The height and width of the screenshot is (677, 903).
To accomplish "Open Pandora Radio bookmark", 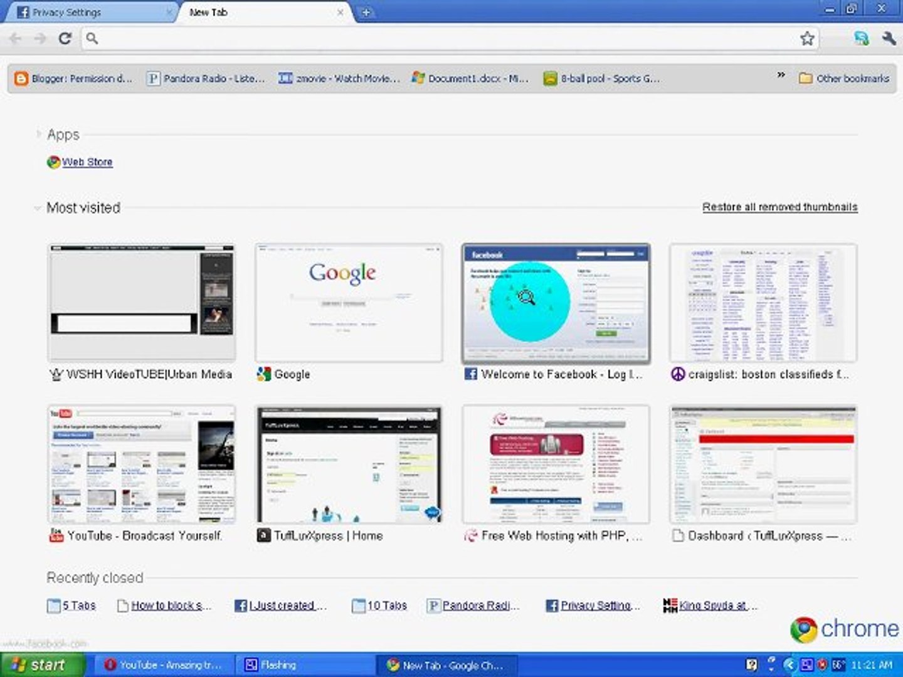I will (206, 78).
